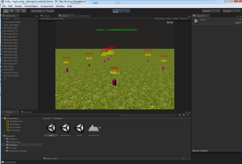Image resolution: width=242 pixels, height=164 pixels.
Task: Click the Hierarchy search field
Action: pos(25,19)
